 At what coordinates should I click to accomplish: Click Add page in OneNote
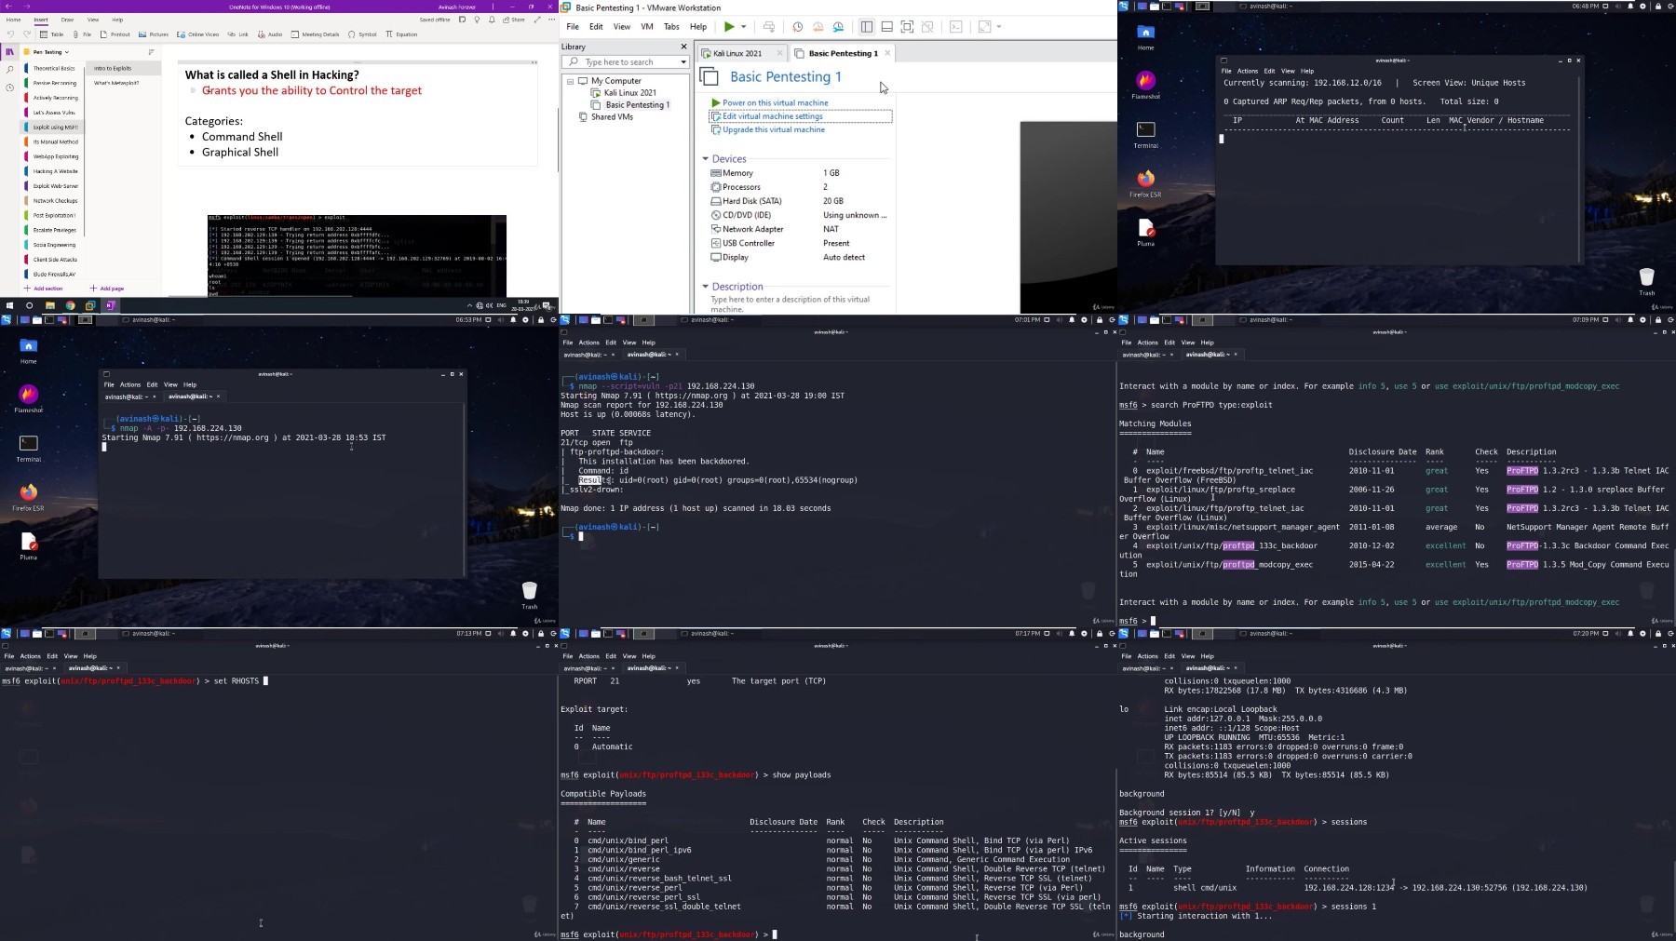(x=107, y=289)
